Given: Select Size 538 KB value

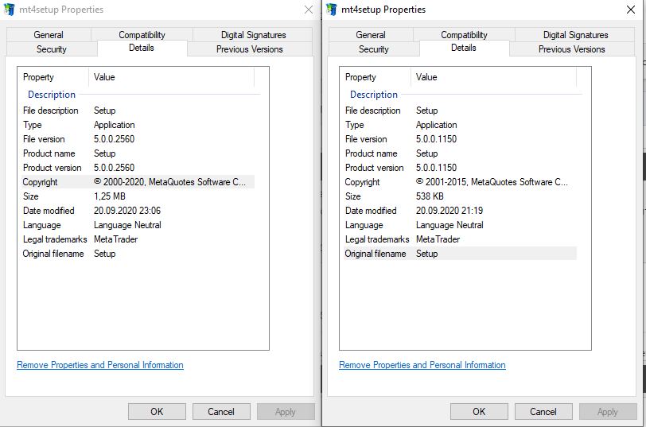Looking at the screenshot, I should tap(430, 196).
